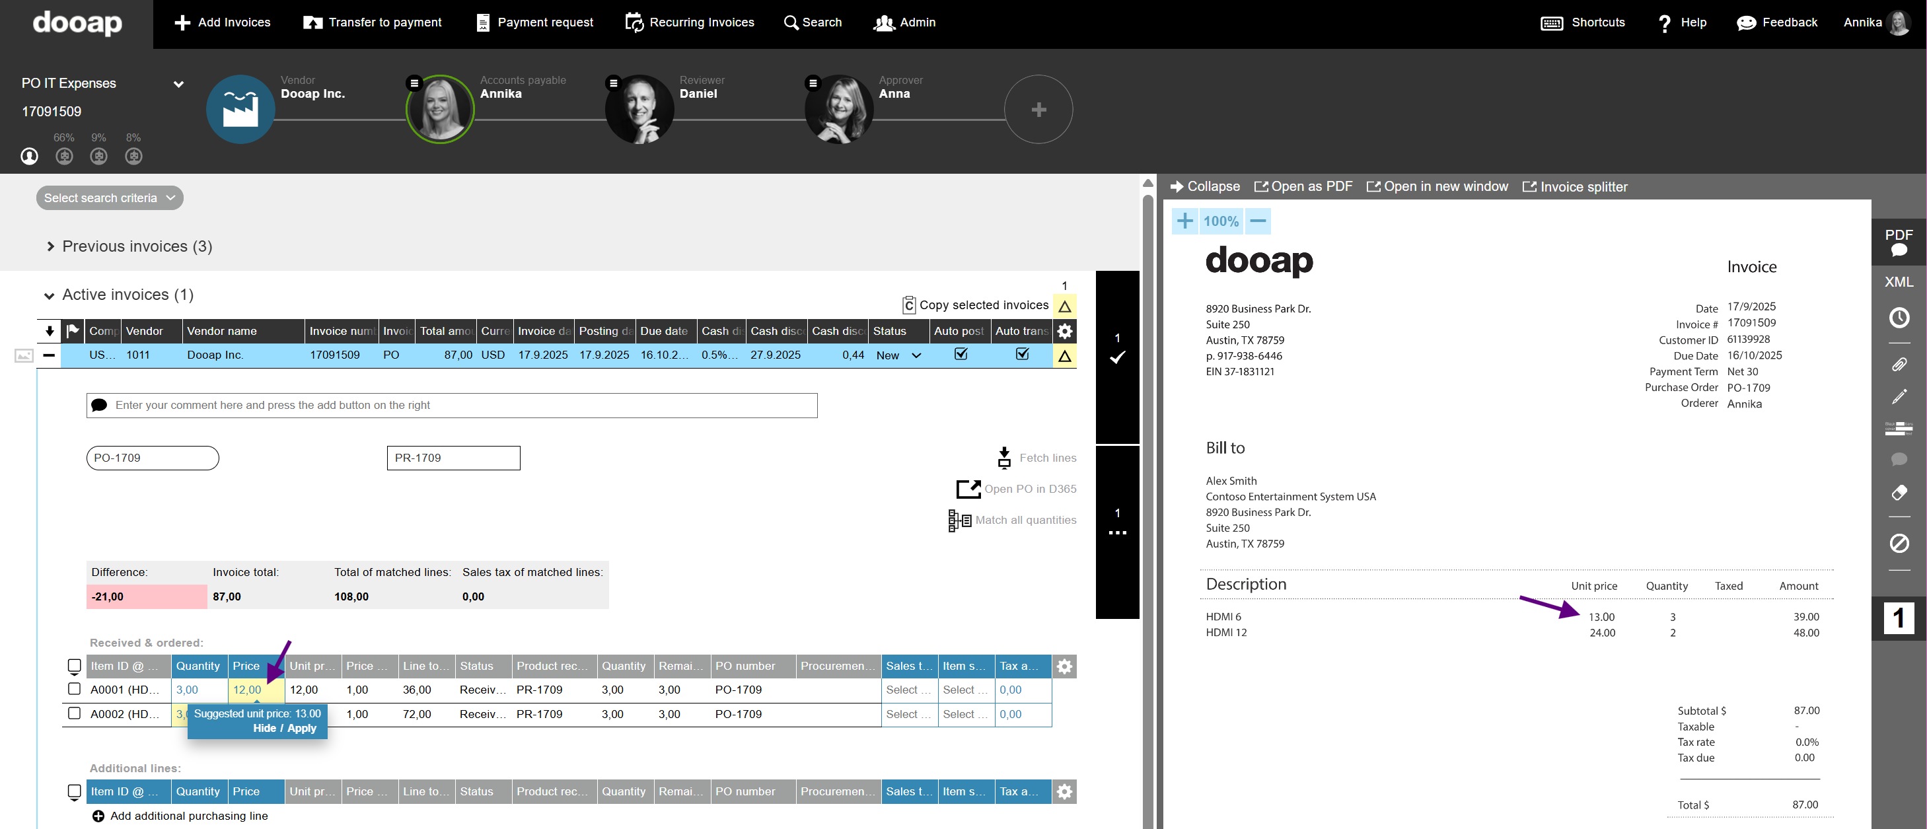The height and width of the screenshot is (829, 1927).
Task: Open the active invoices column settings gear
Action: [1064, 331]
